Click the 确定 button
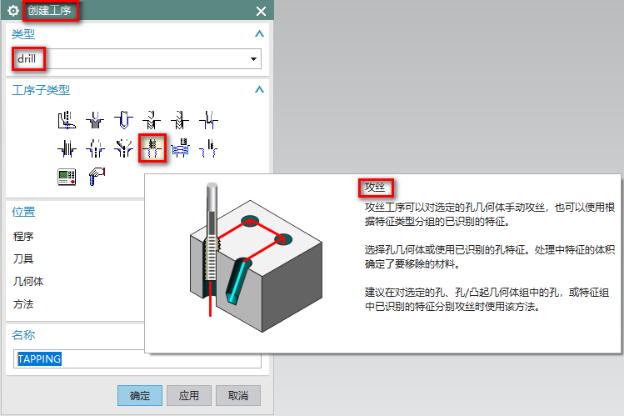Viewport: 624px width, 416px height. [140, 395]
